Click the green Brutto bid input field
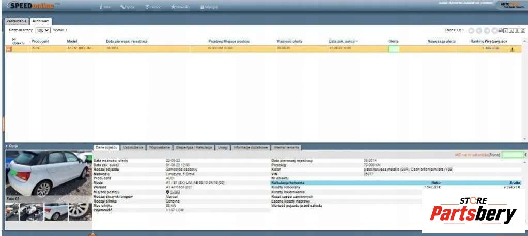This screenshot has width=528, height=236. tap(513, 155)
